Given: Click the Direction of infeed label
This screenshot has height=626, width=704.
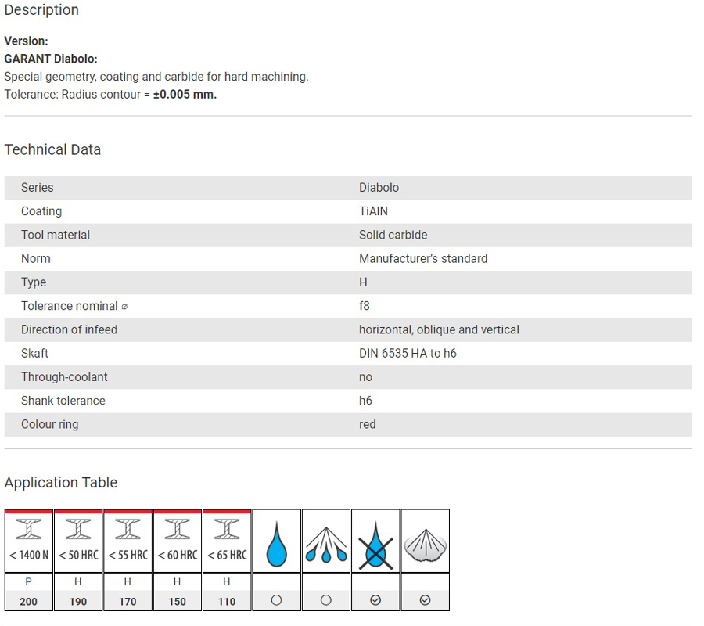Looking at the screenshot, I should tap(69, 330).
